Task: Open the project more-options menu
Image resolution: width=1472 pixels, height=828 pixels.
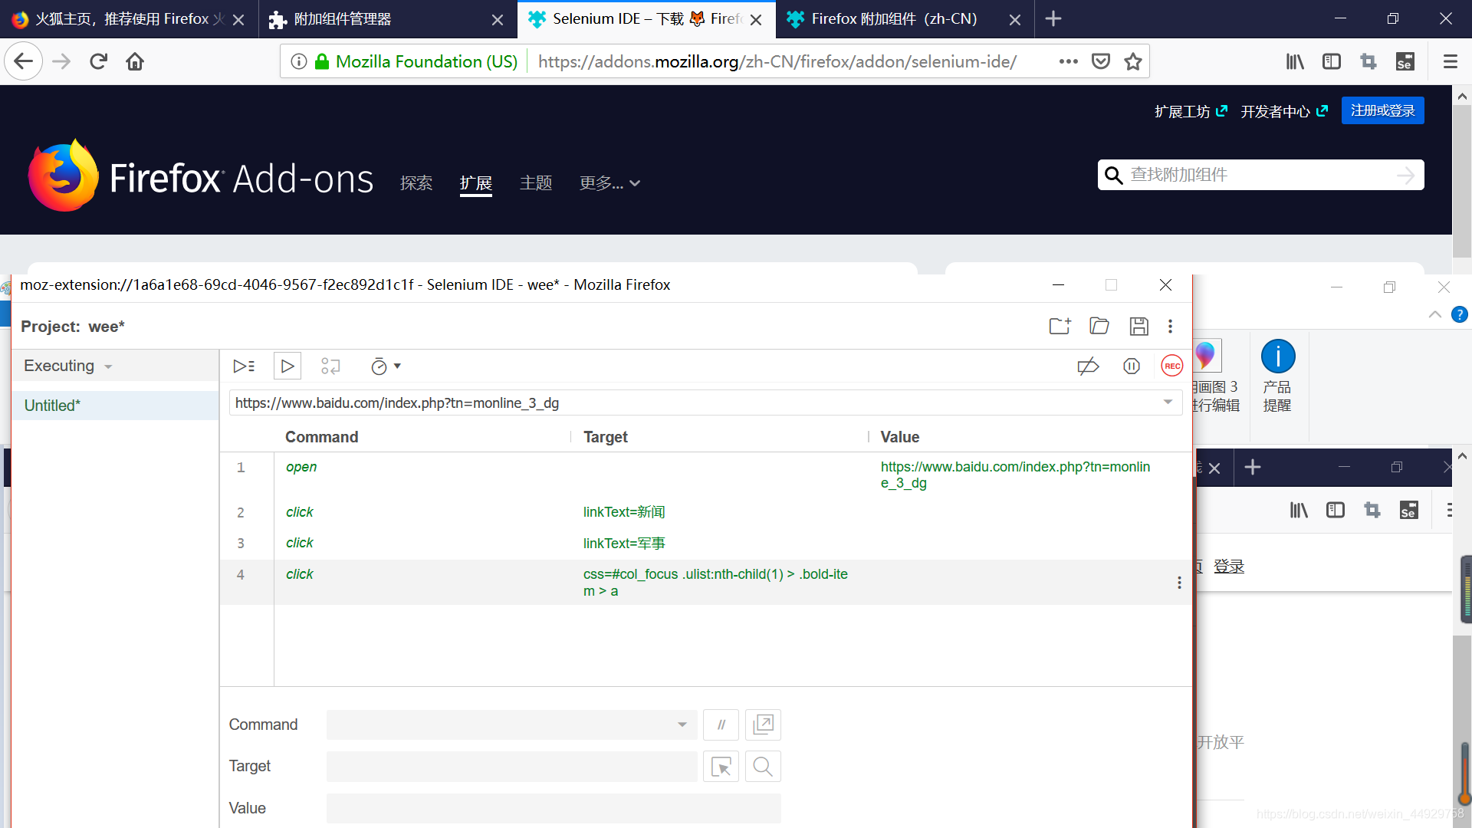Action: 1171,326
